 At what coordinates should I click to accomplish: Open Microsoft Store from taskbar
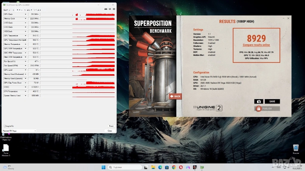click(167, 167)
